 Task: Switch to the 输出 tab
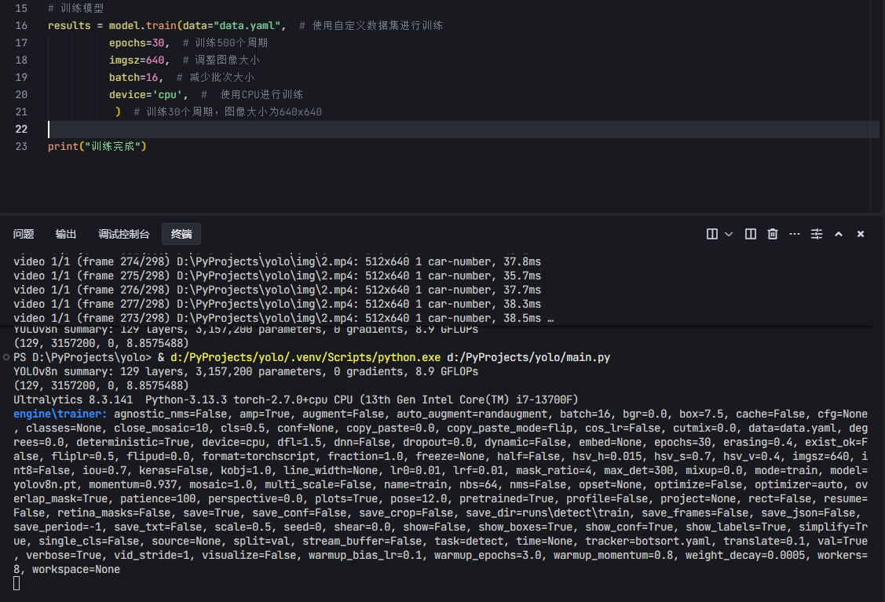pos(65,233)
